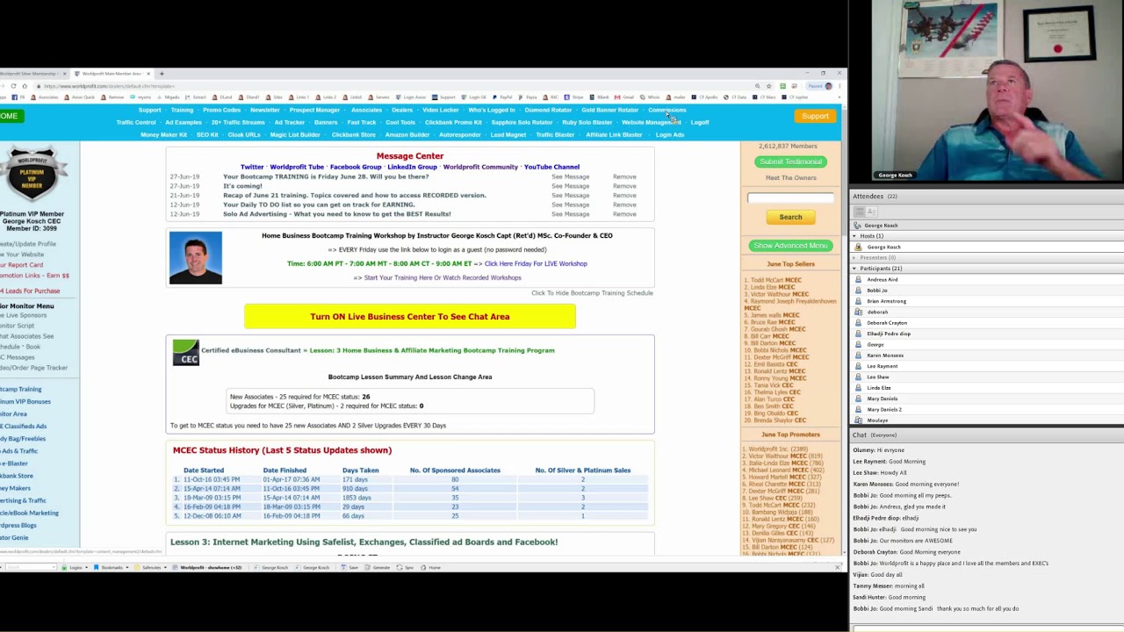
Task: Select participant Karen Monsees
Action: click(884, 355)
